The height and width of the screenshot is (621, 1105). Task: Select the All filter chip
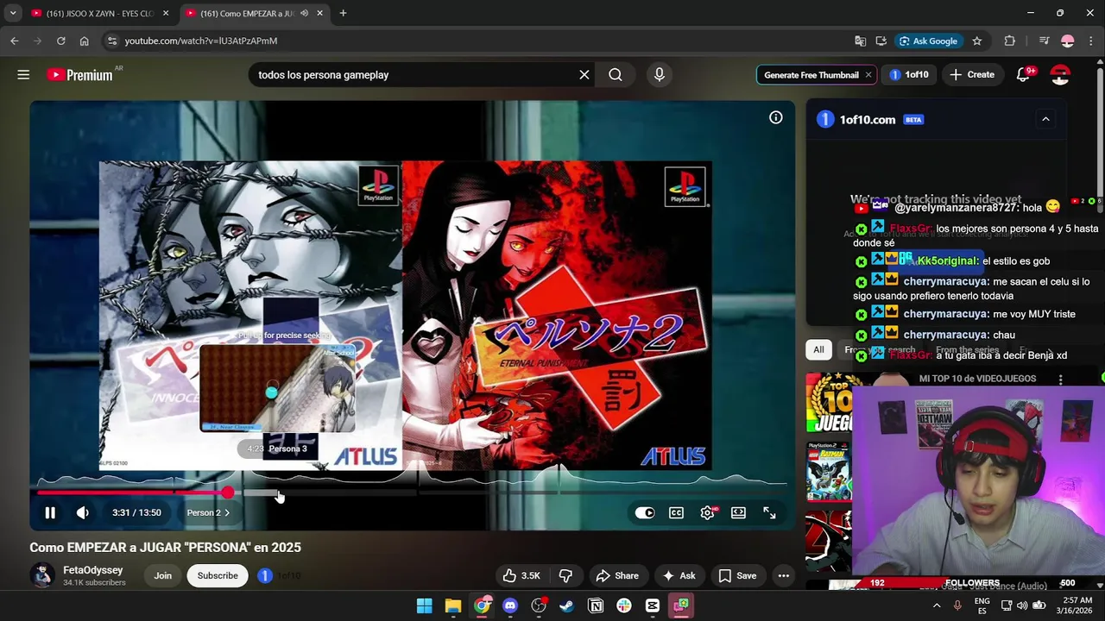(818, 349)
